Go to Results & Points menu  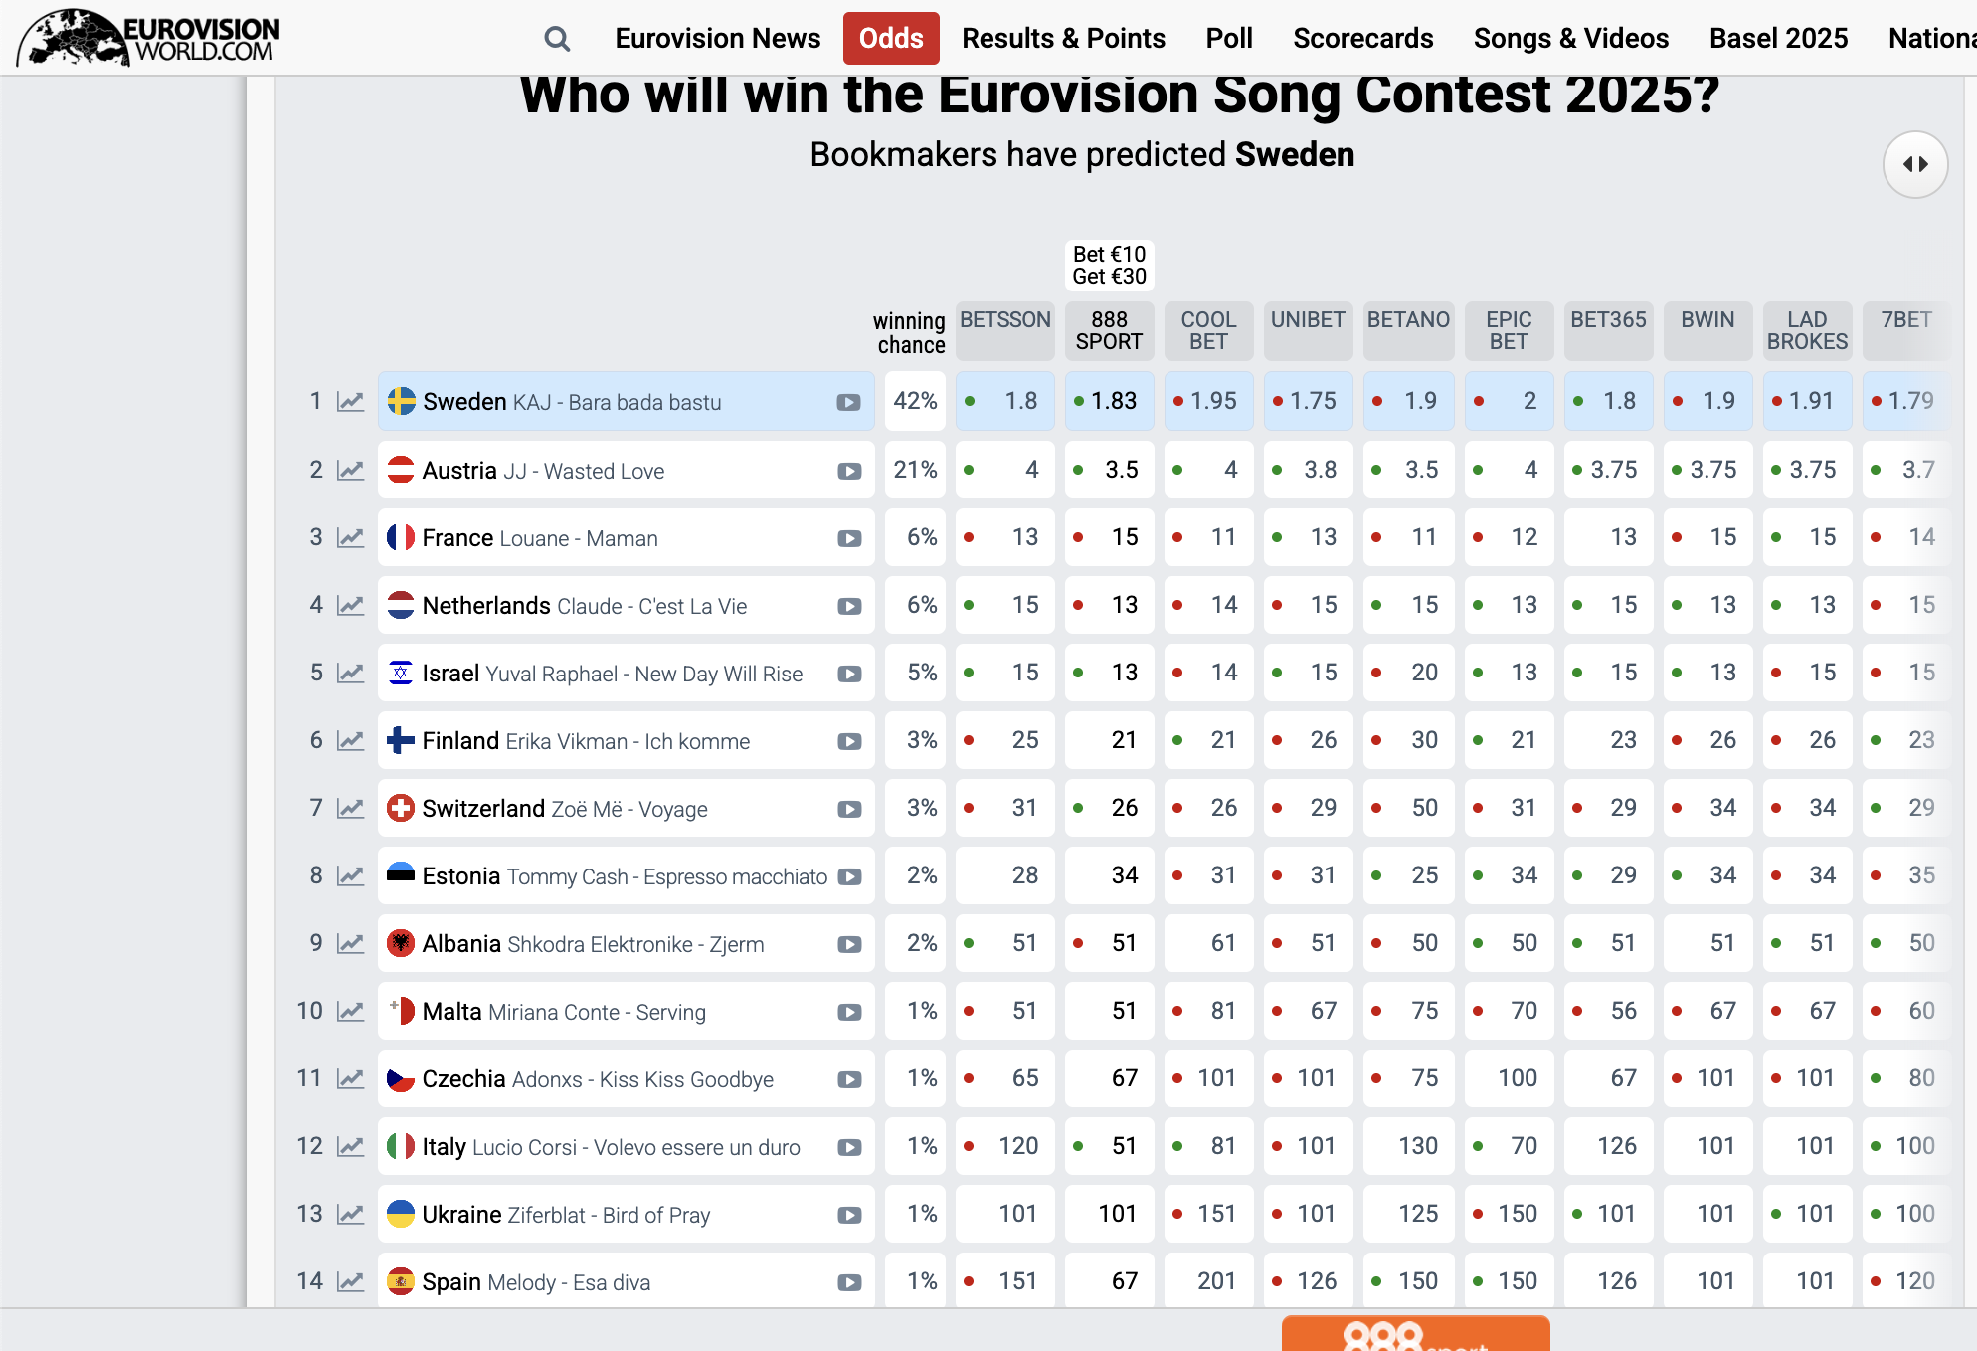pyautogui.click(x=1062, y=39)
